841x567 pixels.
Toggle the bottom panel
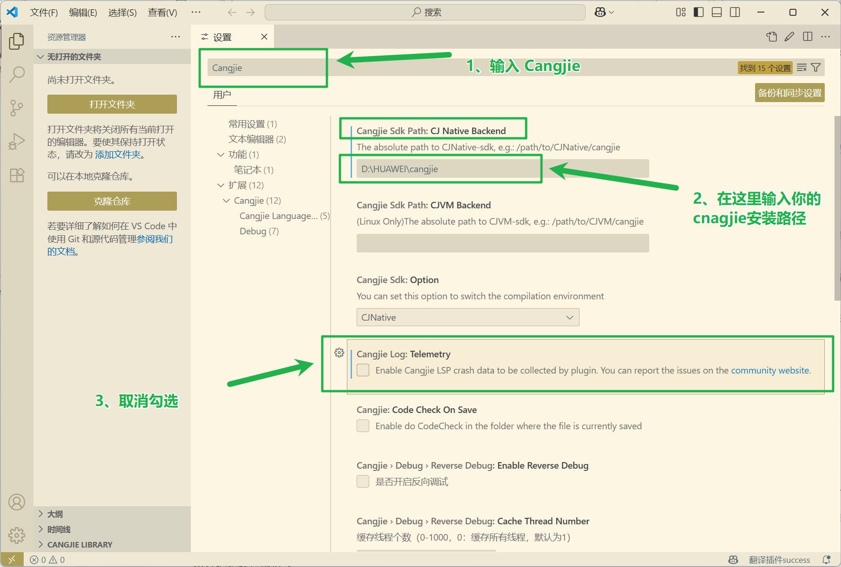(717, 12)
